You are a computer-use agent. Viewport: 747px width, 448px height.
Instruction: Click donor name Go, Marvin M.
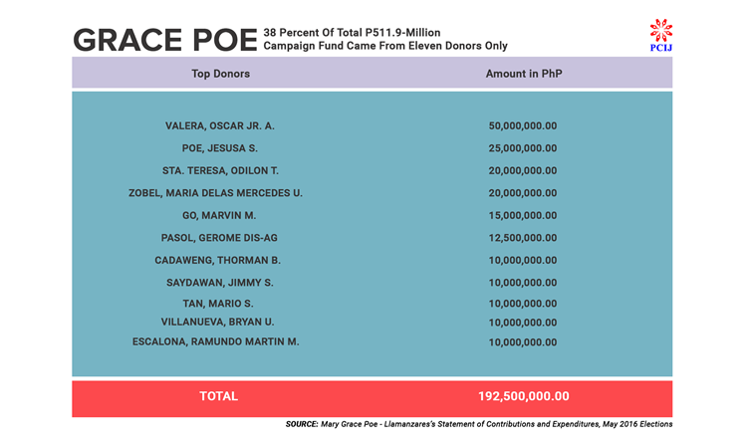[x=219, y=215]
